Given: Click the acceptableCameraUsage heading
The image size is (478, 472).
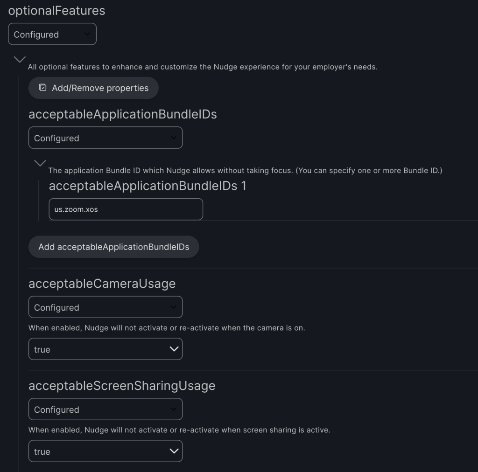Looking at the screenshot, I should (x=102, y=284).
